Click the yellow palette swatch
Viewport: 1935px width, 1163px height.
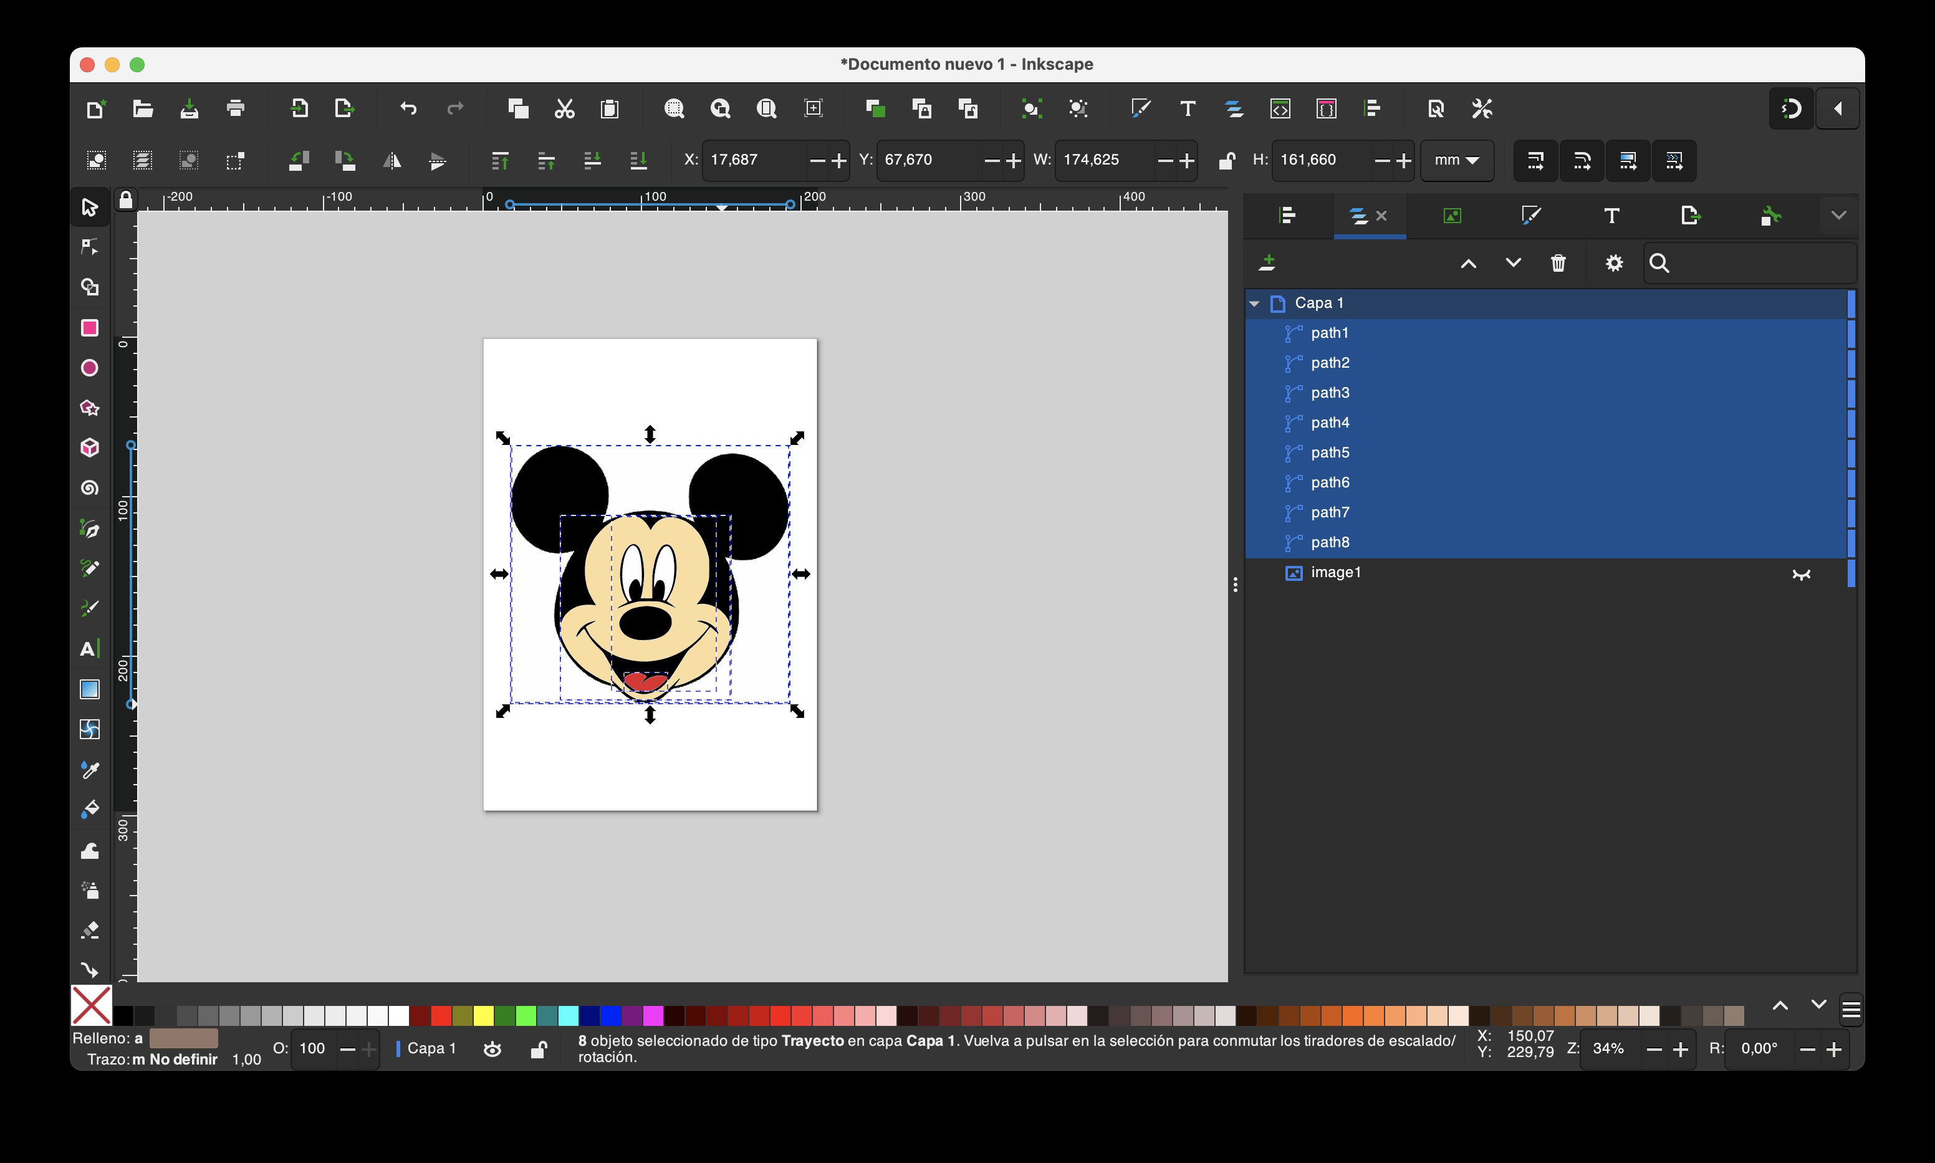[x=484, y=1016]
